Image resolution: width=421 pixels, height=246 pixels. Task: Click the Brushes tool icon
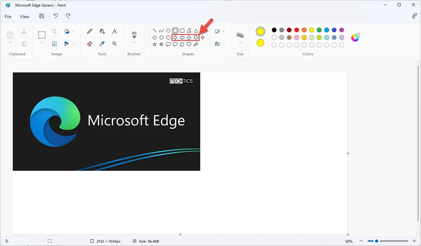134,34
